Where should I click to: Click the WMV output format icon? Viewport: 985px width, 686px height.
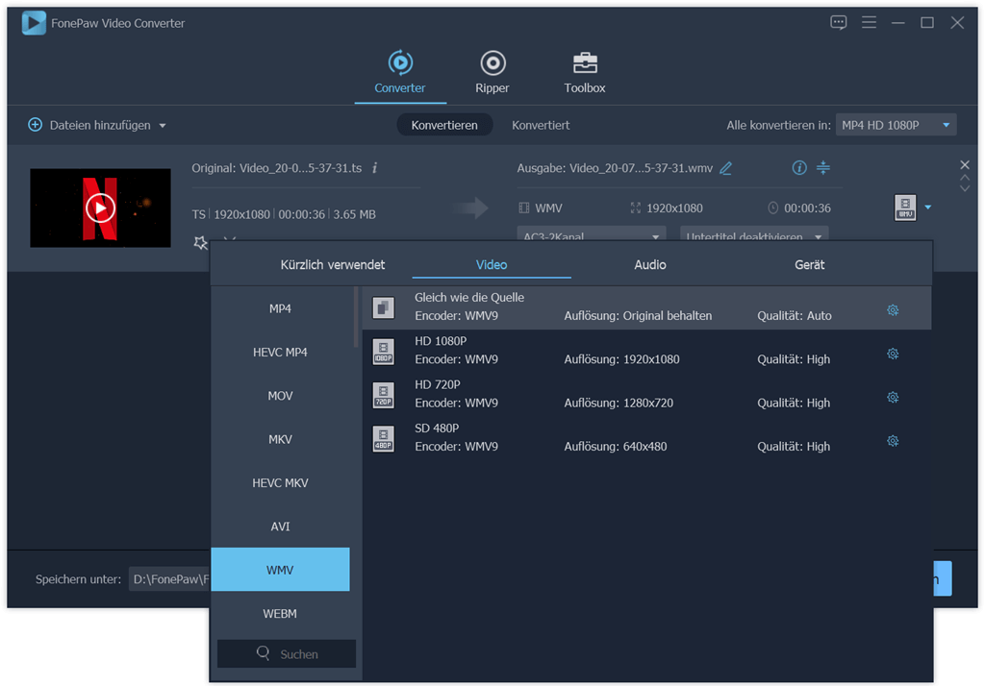click(x=905, y=208)
